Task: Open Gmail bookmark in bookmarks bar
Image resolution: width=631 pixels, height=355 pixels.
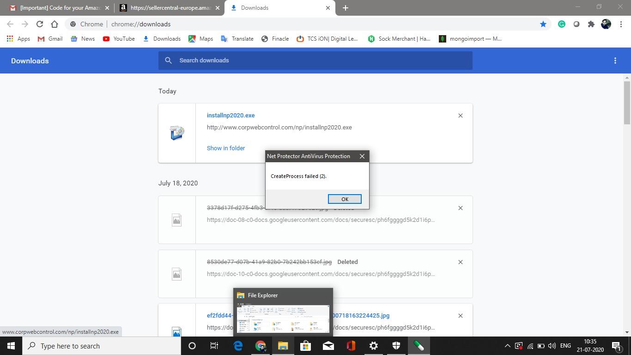Action: (50, 39)
